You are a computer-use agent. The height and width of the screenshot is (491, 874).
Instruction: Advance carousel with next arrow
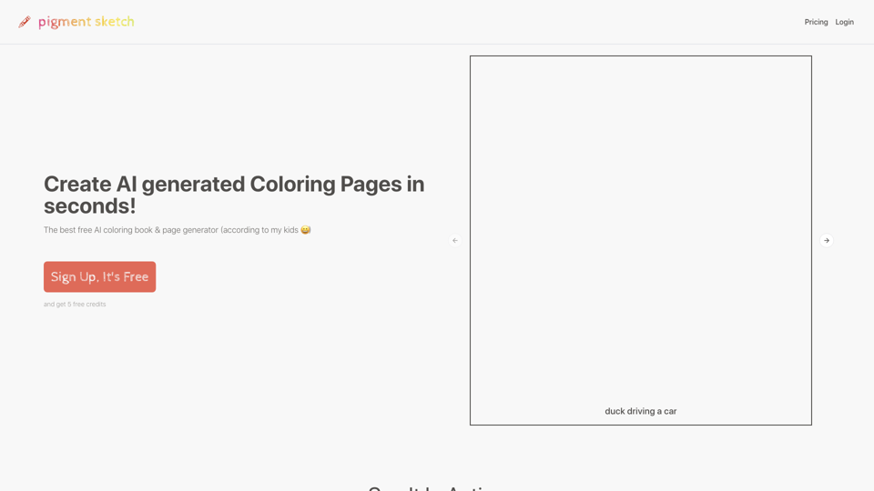tap(827, 240)
